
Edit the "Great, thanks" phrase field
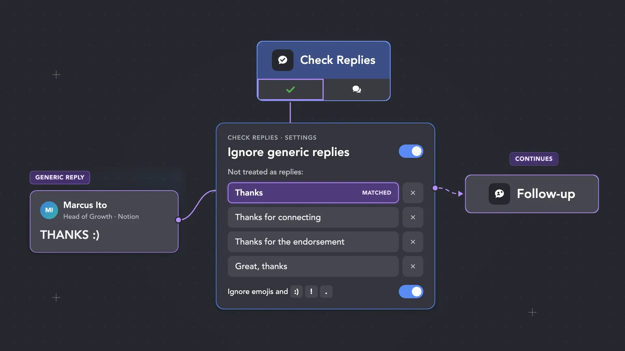(313, 266)
